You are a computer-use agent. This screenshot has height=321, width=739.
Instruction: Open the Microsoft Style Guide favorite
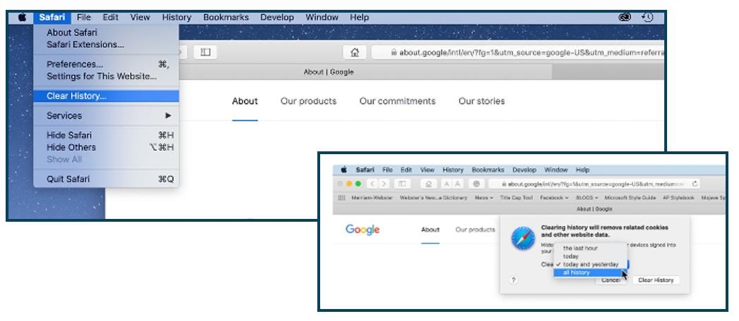[x=630, y=198]
